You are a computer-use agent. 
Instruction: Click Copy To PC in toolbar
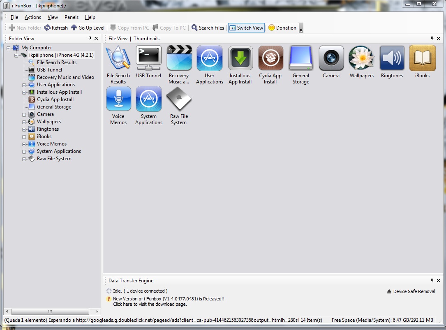169,28
